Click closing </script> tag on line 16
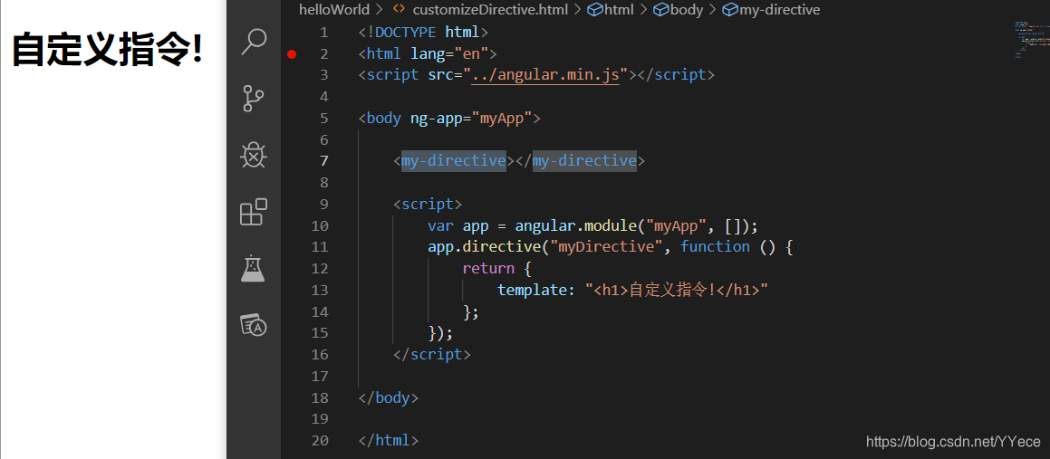 pos(432,354)
